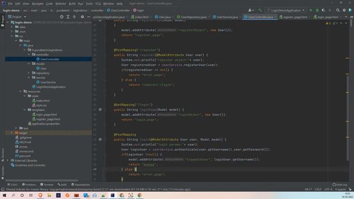Image resolution: width=354 pixels, height=199 pixels.
Task: Switch to login_page.html editor tab
Action: point(327,17)
